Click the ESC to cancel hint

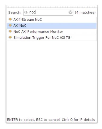click(48, 120)
